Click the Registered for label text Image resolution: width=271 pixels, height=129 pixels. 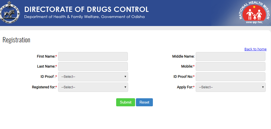pos(44,87)
